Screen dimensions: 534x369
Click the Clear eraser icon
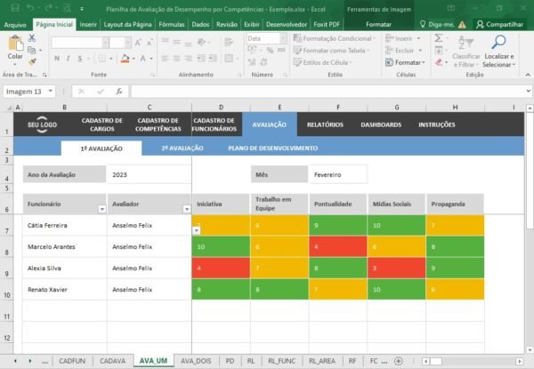click(439, 62)
